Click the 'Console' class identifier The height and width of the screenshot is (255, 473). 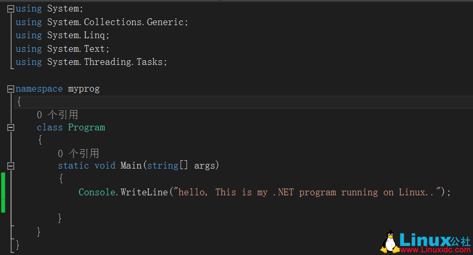tap(97, 192)
